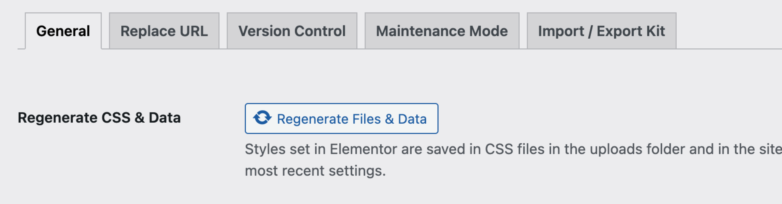Screen dimensions: 782x204
Task: Choose the tab labeled Version Control
Action: click(292, 31)
